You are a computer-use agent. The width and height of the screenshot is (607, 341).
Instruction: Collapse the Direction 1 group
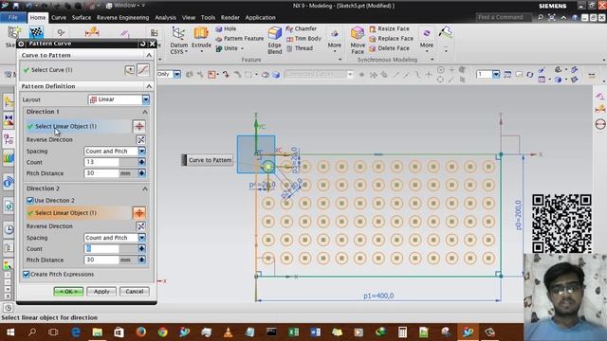click(145, 112)
